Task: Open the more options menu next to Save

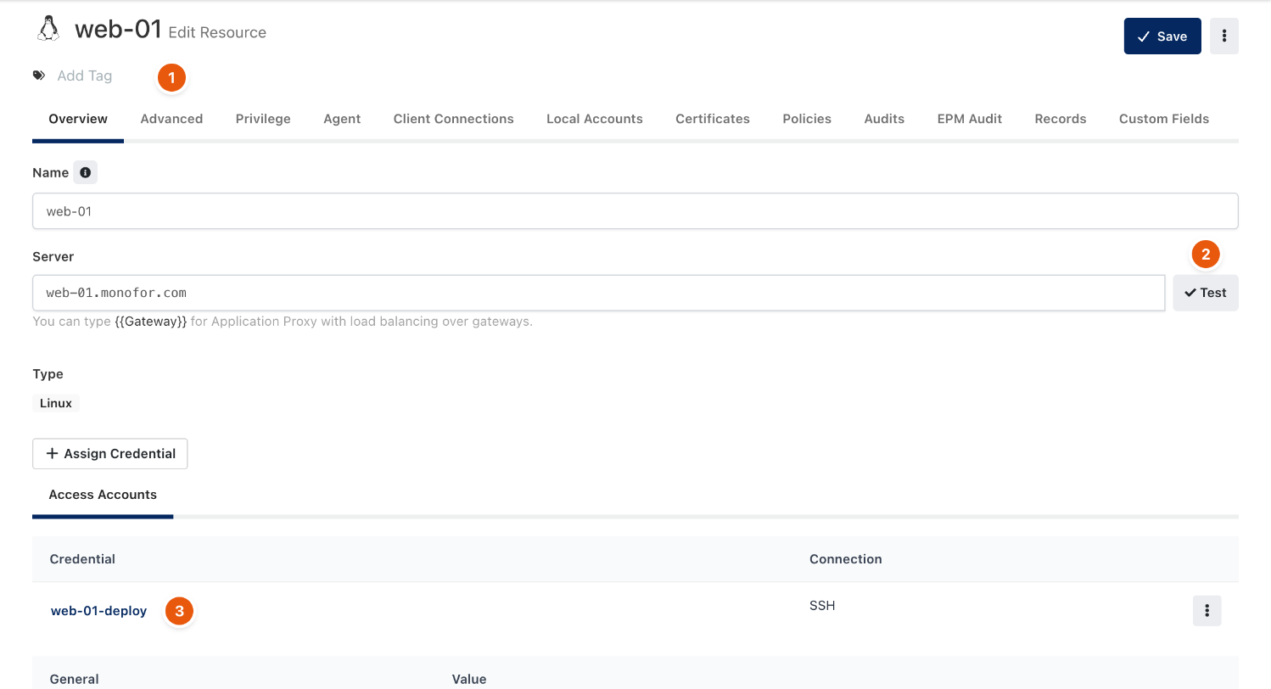Action: tap(1223, 36)
